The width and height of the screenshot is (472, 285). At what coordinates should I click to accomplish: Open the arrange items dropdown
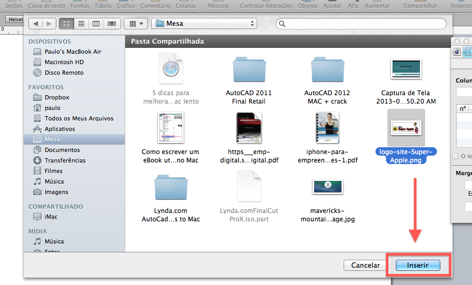136,24
